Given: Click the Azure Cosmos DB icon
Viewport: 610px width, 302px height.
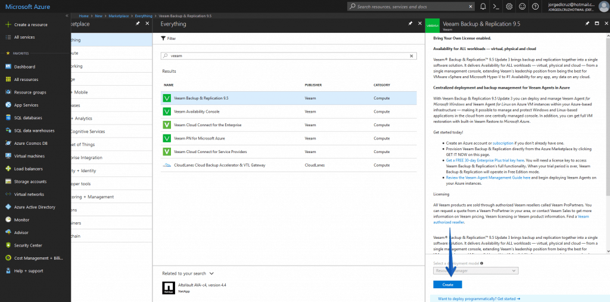Looking at the screenshot, I should (8, 143).
